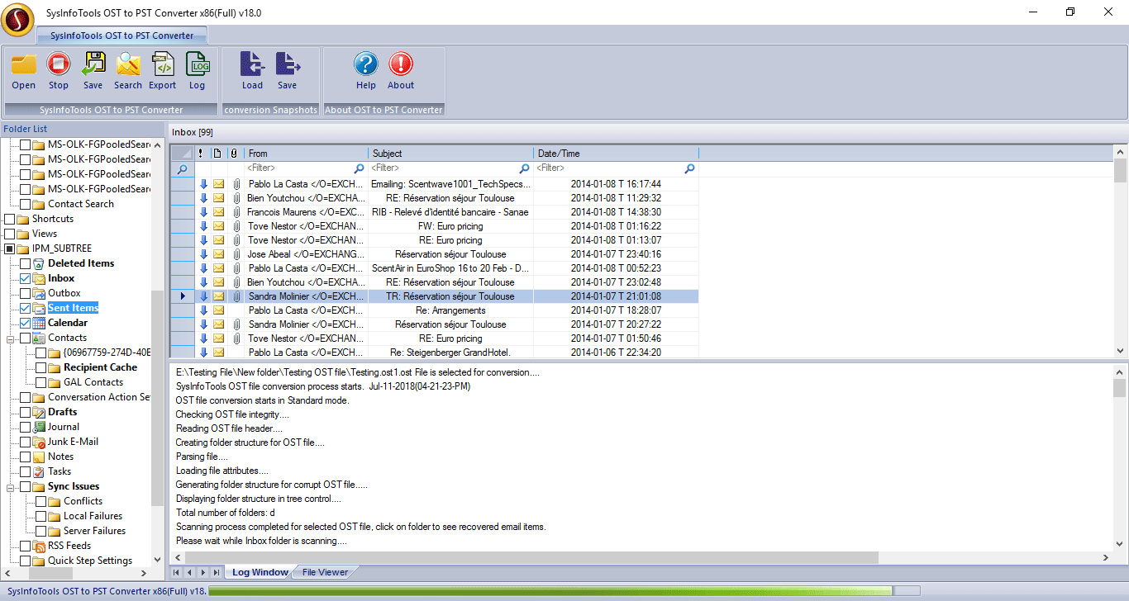Enable the Drafts checkbox
Image resolution: width=1129 pixels, height=601 pixels.
pos(25,412)
